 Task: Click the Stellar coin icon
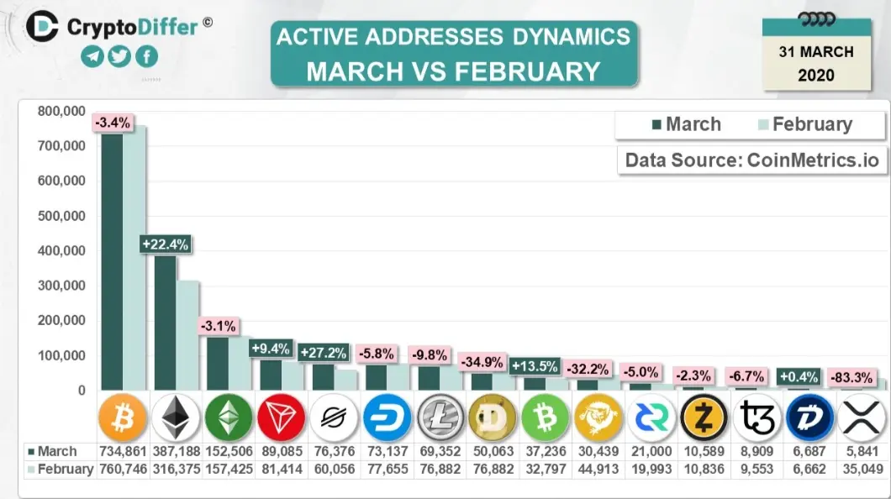(x=335, y=418)
